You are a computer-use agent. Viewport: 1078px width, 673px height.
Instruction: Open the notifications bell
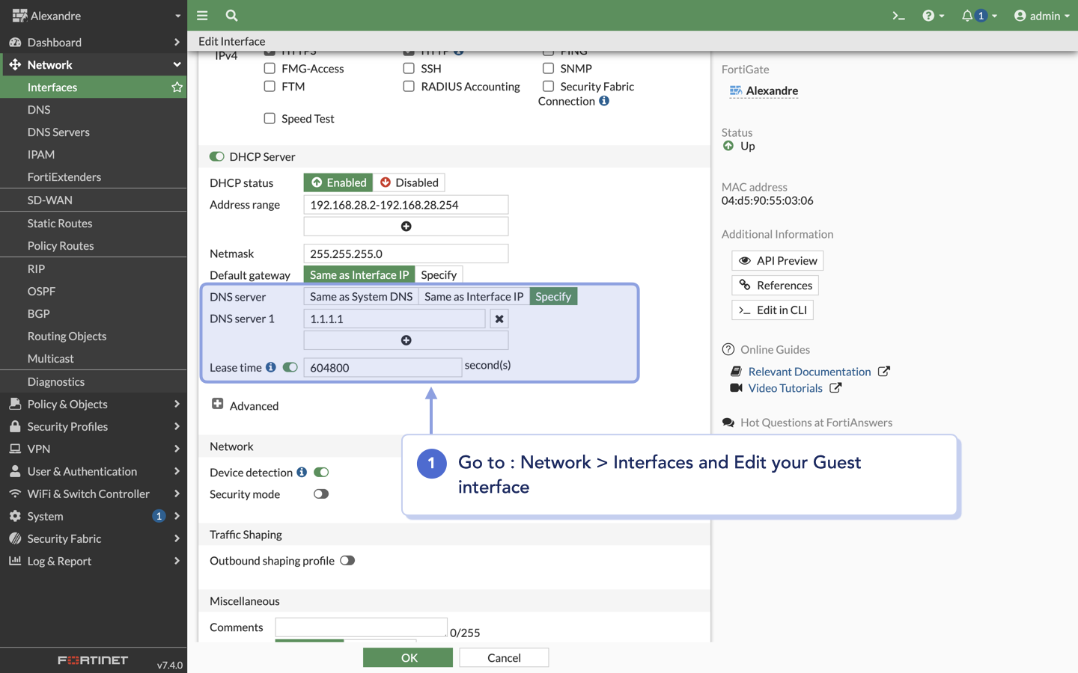click(x=967, y=15)
